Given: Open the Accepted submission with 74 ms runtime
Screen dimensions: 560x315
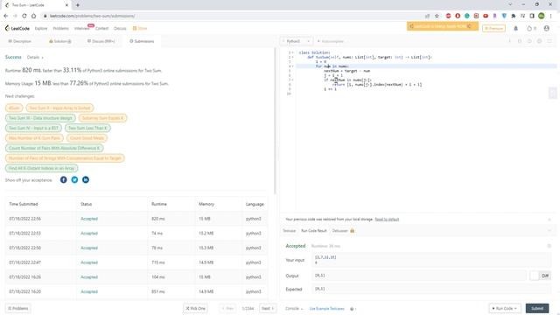Looking at the screenshot, I should (x=89, y=234).
